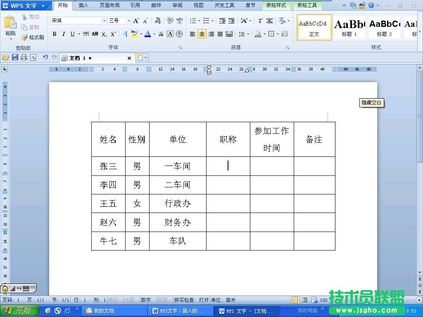Open the paragraph shading bucket
Screen dimensions: 423x317
pyautogui.click(x=258, y=34)
